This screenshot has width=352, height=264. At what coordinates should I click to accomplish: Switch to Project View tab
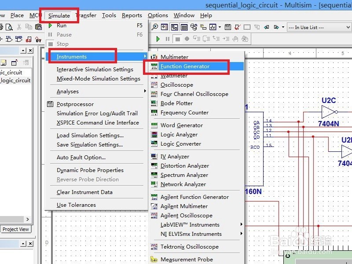point(15,229)
